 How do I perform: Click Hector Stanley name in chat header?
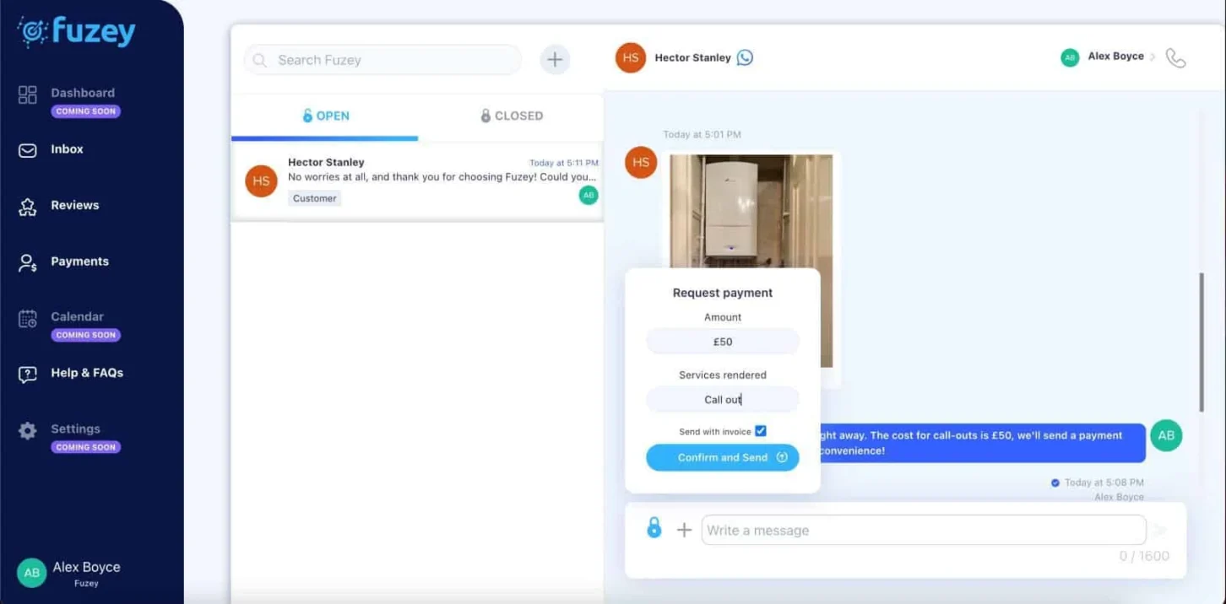692,57
